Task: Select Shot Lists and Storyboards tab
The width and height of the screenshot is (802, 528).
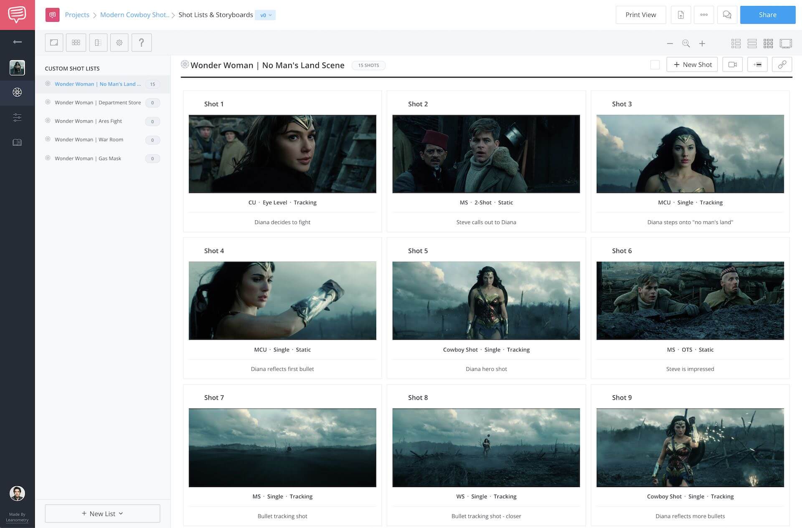Action: pos(216,15)
